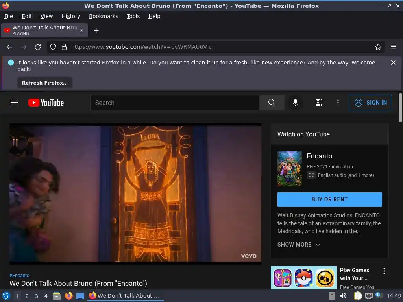Open the network monitor tray icon
Image resolution: width=403 pixels, height=302 pixels.
pyautogui.click(x=368, y=296)
